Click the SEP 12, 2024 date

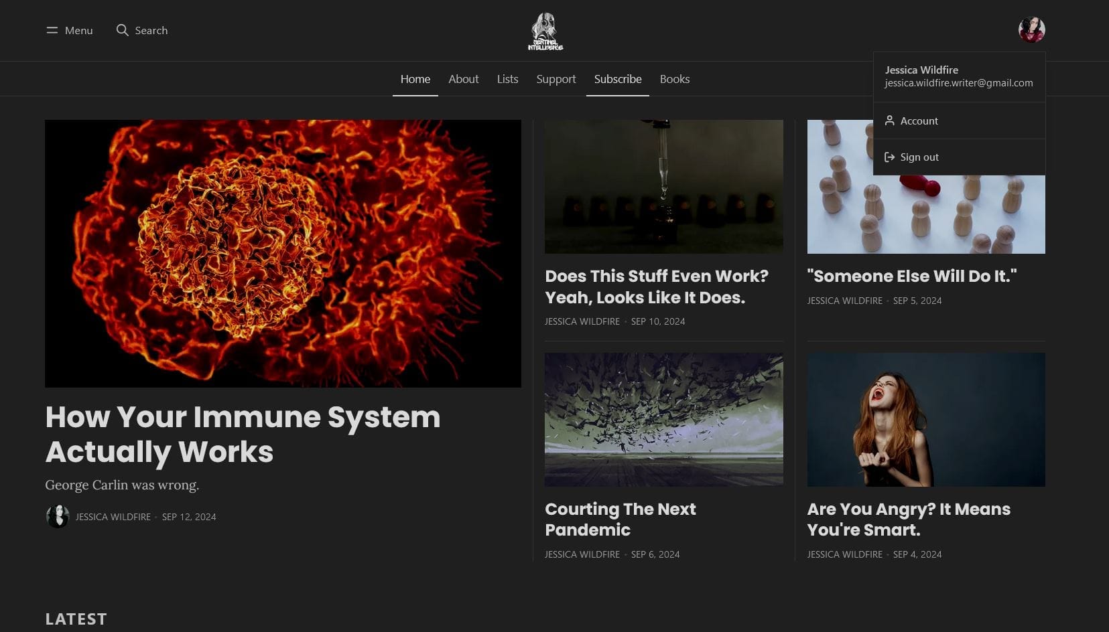189,517
